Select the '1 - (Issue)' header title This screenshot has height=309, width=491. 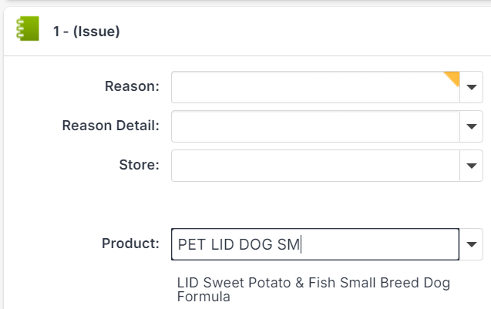pyautogui.click(x=86, y=32)
